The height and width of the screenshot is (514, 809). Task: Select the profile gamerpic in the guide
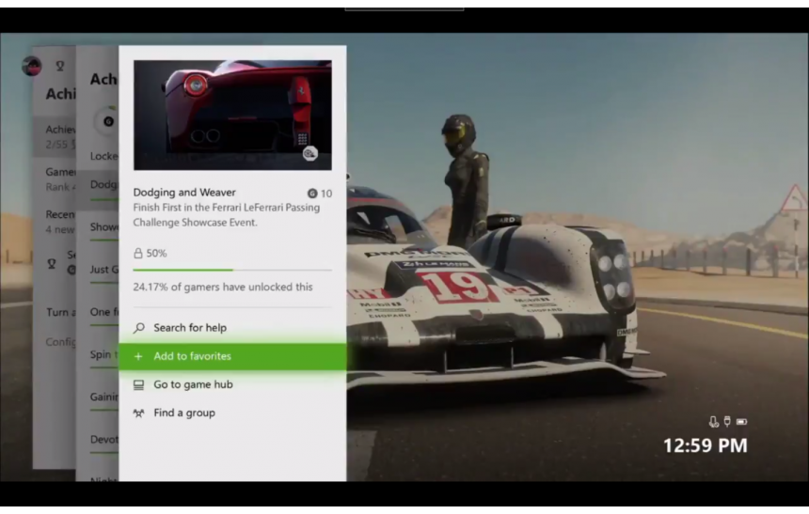(31, 66)
